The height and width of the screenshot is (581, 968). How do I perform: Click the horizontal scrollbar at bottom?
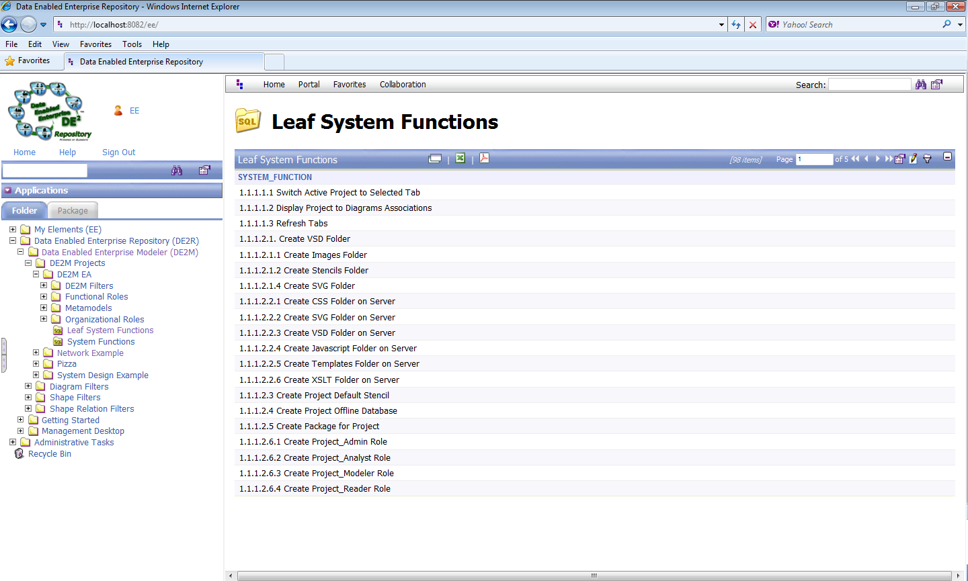pyautogui.click(x=594, y=576)
